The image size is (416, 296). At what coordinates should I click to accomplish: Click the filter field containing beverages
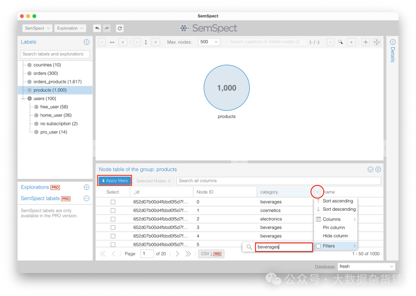(284, 247)
